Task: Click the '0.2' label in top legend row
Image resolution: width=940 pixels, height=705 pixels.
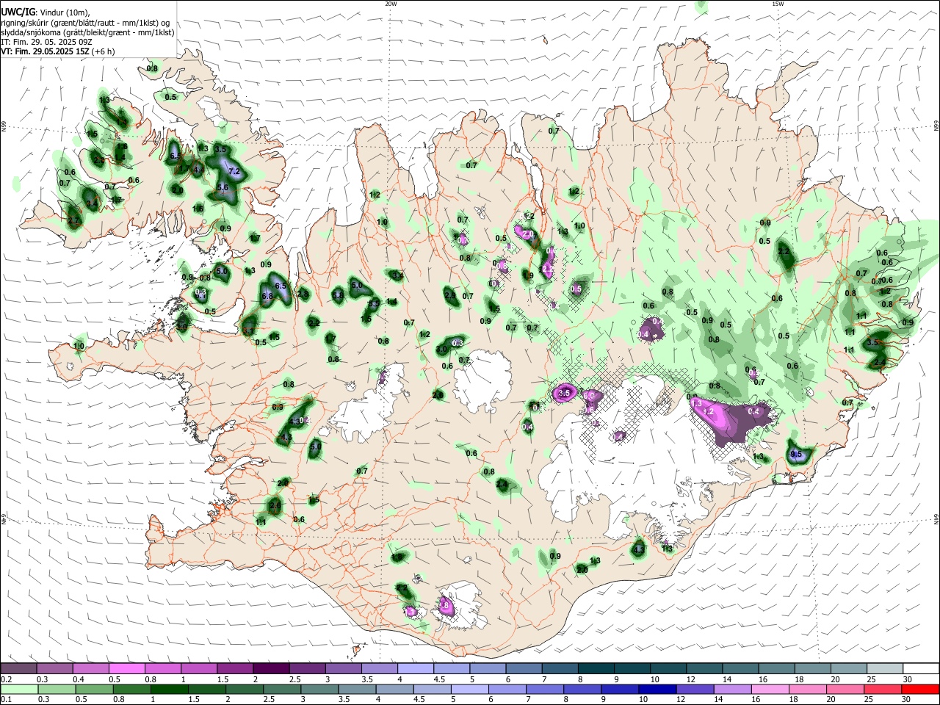Action: click(x=6, y=679)
